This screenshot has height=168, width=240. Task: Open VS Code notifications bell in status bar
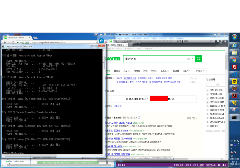click(x=224, y=165)
